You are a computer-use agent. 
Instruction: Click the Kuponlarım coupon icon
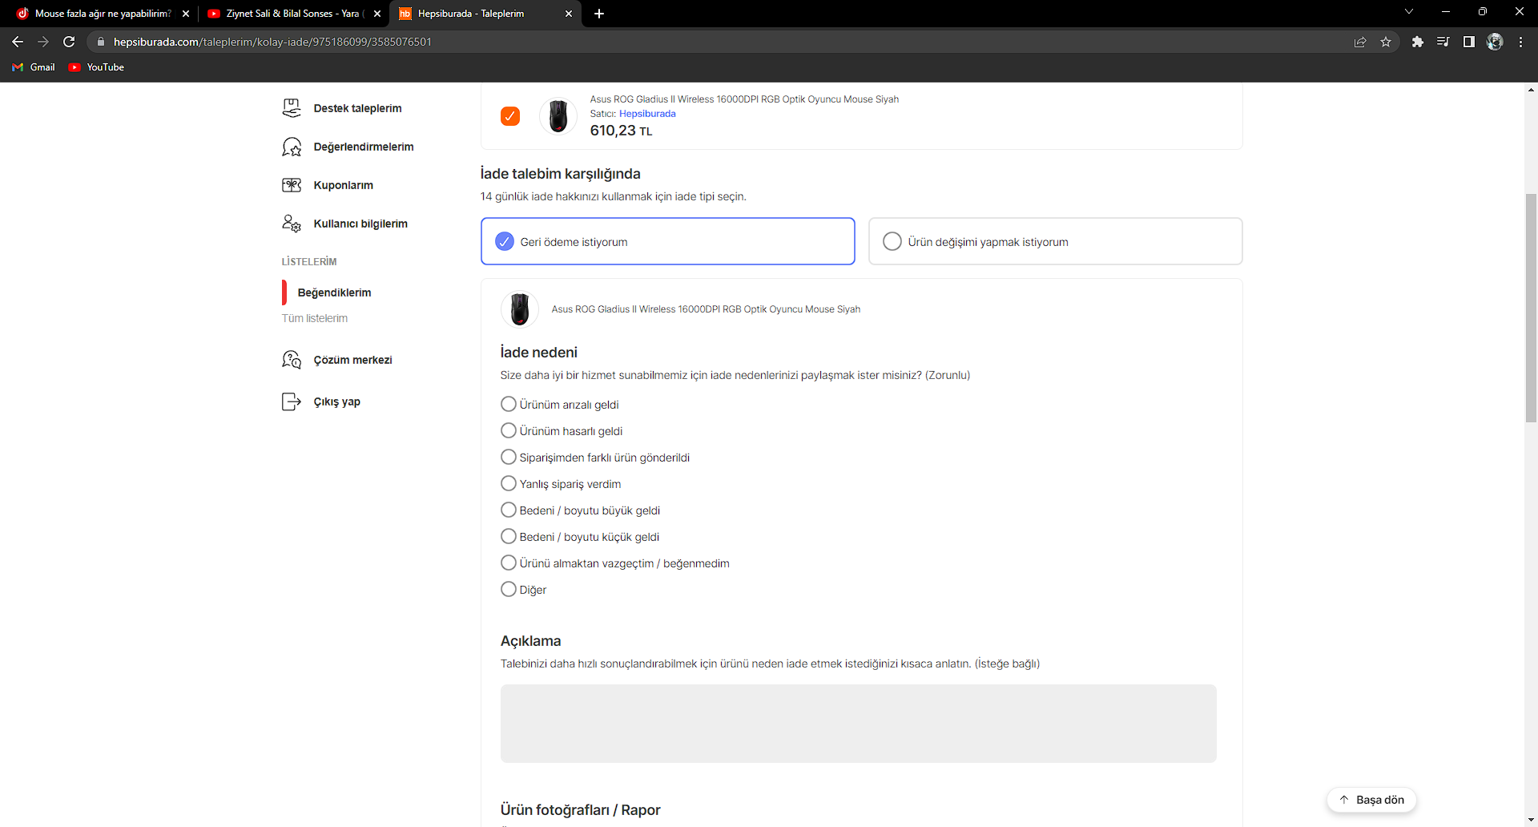tap(292, 185)
